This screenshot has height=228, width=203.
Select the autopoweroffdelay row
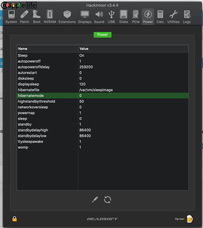click(103, 67)
